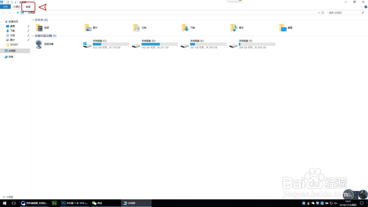Click the breadcrumb chevron before 此电脑
This screenshot has height=207, width=368.
point(26,13)
